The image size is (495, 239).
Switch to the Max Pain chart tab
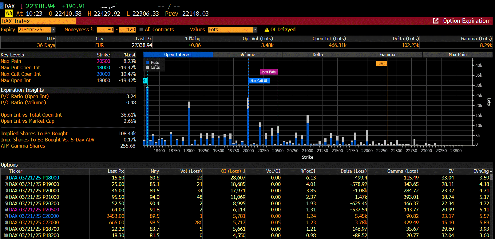point(457,55)
